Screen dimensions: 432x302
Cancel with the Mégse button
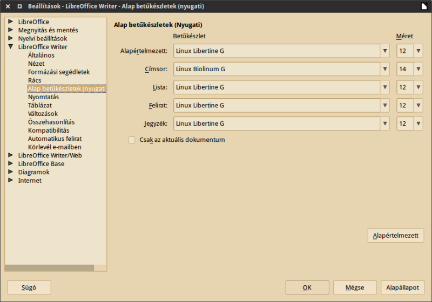point(355,287)
